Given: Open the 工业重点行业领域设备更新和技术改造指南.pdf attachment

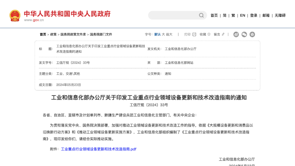Looking at the screenshot, I should (x=98, y=149).
